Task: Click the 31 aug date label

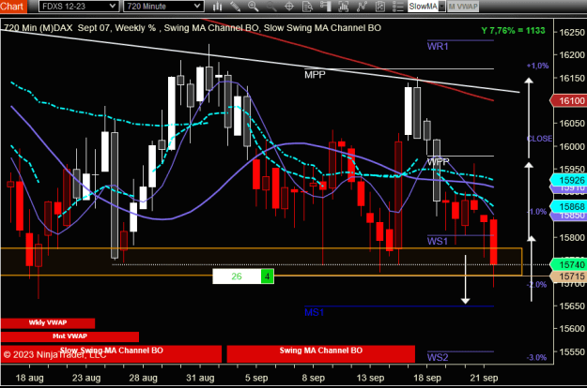Action: pos(200,378)
